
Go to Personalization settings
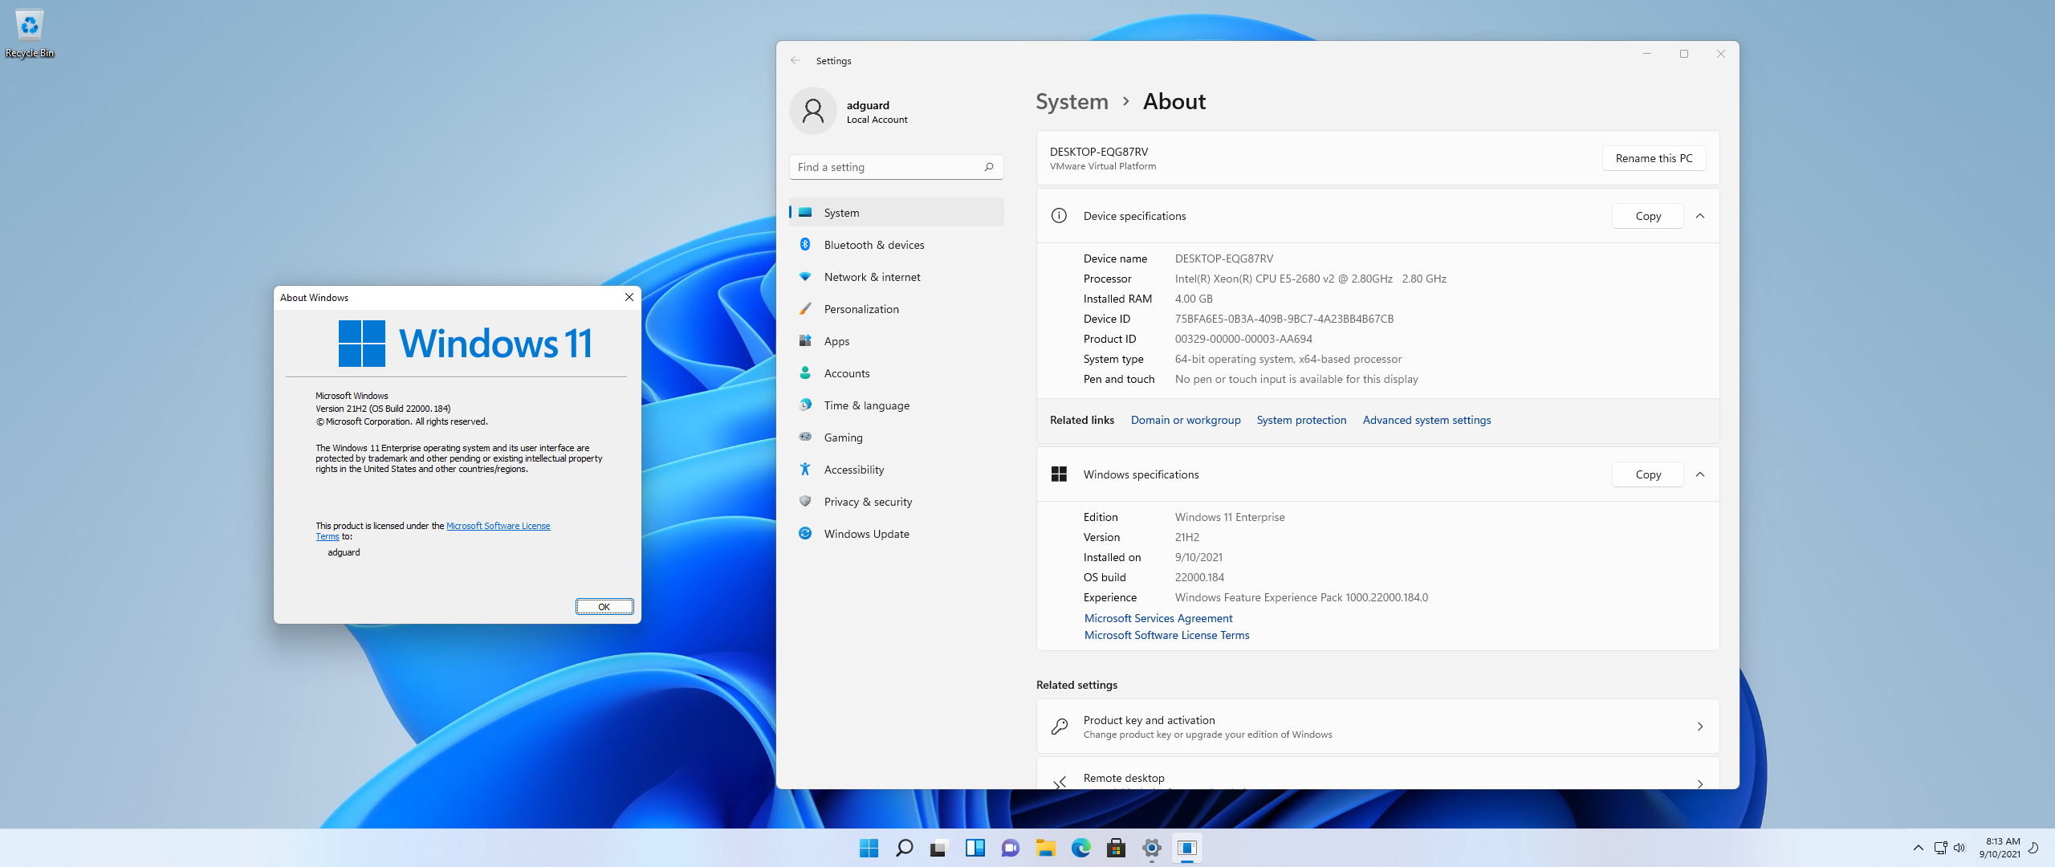(861, 309)
